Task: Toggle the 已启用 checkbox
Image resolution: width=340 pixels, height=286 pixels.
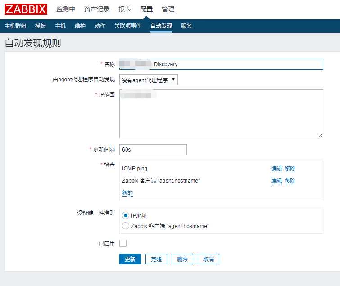Action: click(x=123, y=243)
